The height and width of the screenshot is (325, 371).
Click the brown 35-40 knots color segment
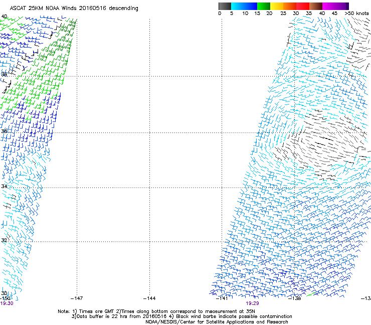tap(316, 6)
